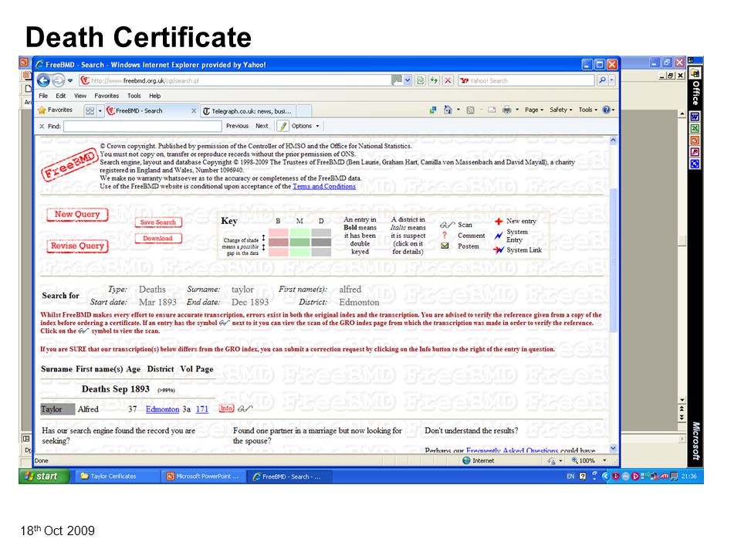Open a new blank tab
741x556 pixels.
[304, 111]
